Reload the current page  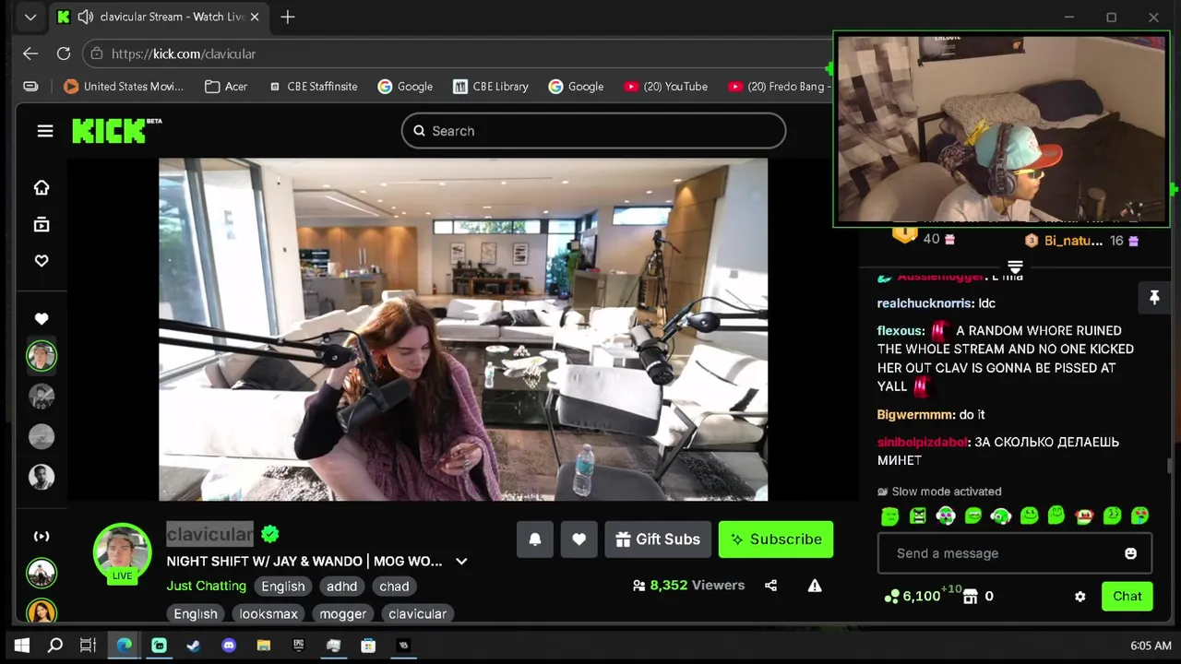click(64, 53)
